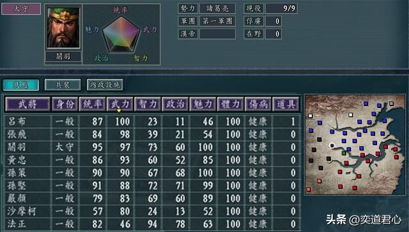Sort by 政治 column header

click(175, 104)
